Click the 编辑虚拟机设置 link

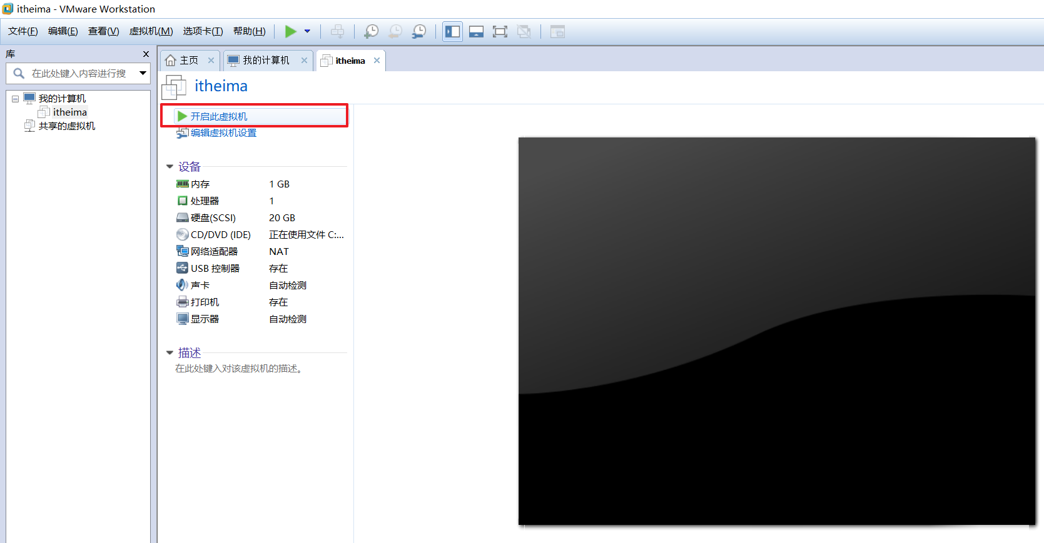point(223,133)
